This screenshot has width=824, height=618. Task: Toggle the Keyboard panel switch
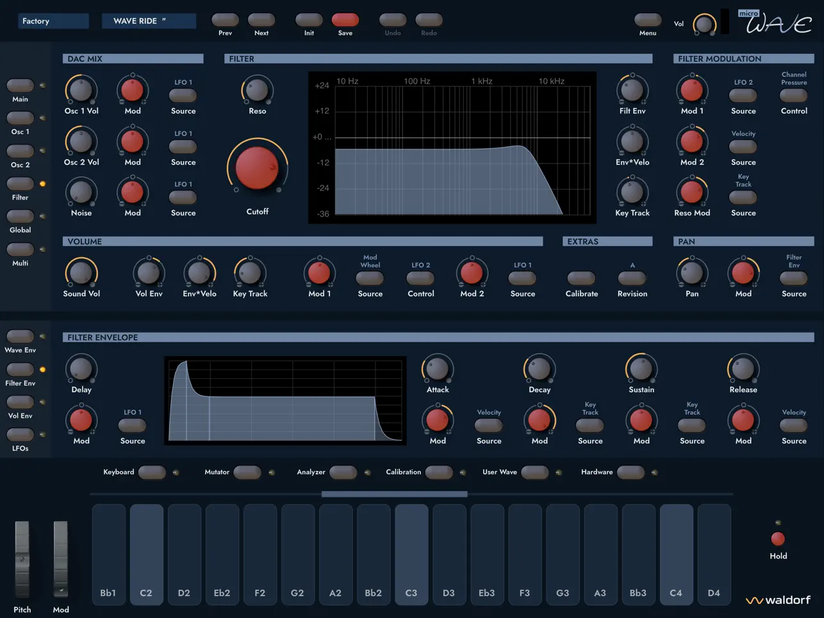pyautogui.click(x=152, y=472)
